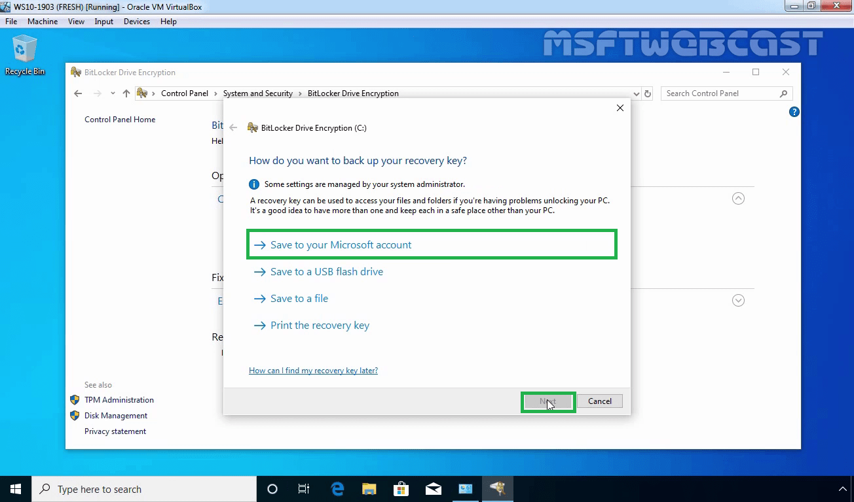The image size is (854, 502).
Task: Choose Print the recovery key option
Action: (x=320, y=325)
